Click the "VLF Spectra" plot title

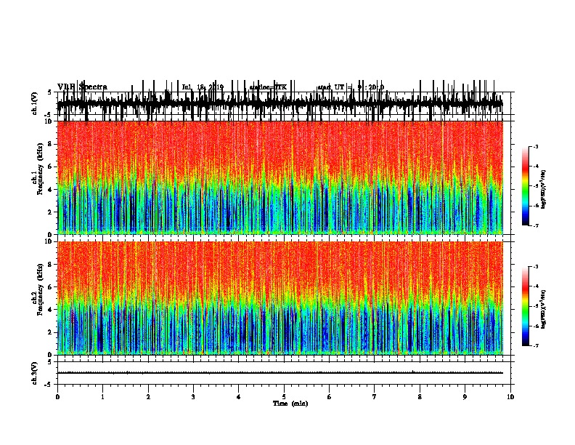(82, 87)
